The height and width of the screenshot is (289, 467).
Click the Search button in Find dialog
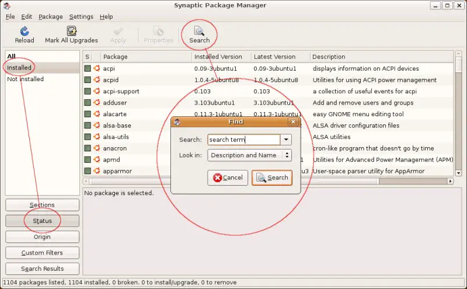click(x=272, y=177)
